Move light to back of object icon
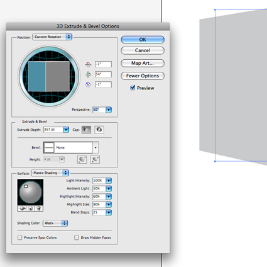267x267 pixels. [22, 208]
